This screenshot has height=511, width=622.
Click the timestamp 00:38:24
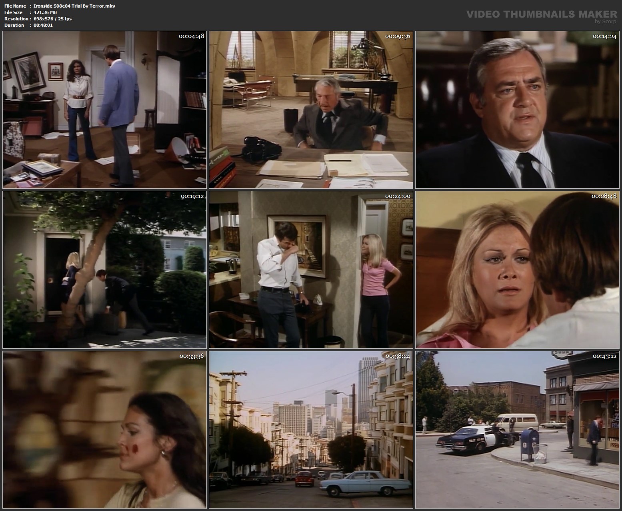398,356
